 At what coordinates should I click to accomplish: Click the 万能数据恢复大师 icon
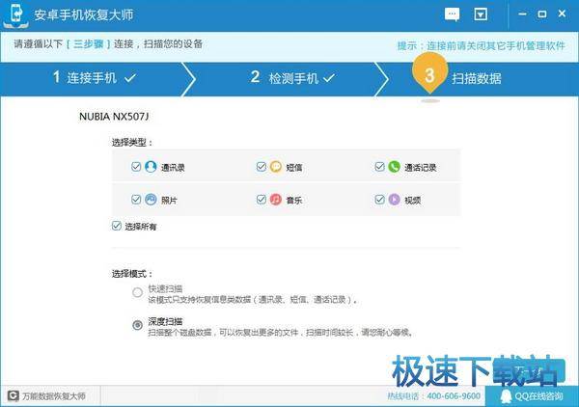point(14,396)
